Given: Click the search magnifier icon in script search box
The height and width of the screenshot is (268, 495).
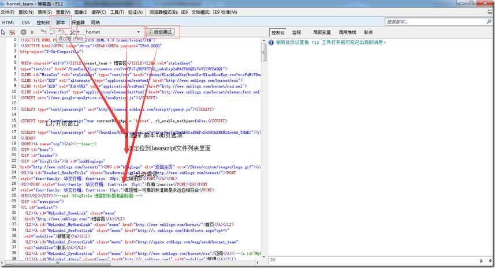Looking at the screenshot, I should coord(489,22).
